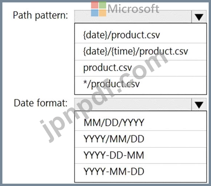Click the Path pattern label
This screenshot has height=186, width=211.
coord(41,15)
